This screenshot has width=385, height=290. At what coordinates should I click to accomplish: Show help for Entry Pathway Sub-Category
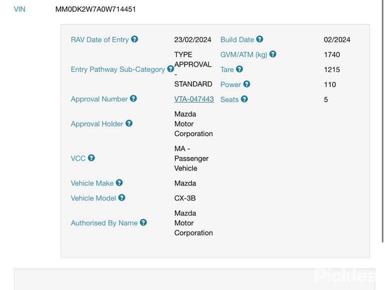(170, 69)
